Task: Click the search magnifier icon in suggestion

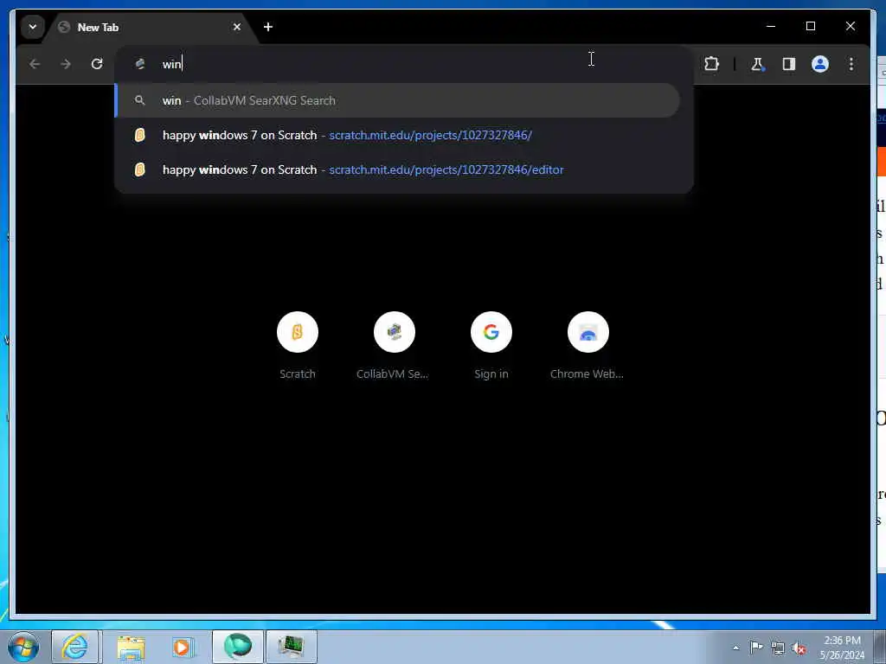Action: pos(139,100)
